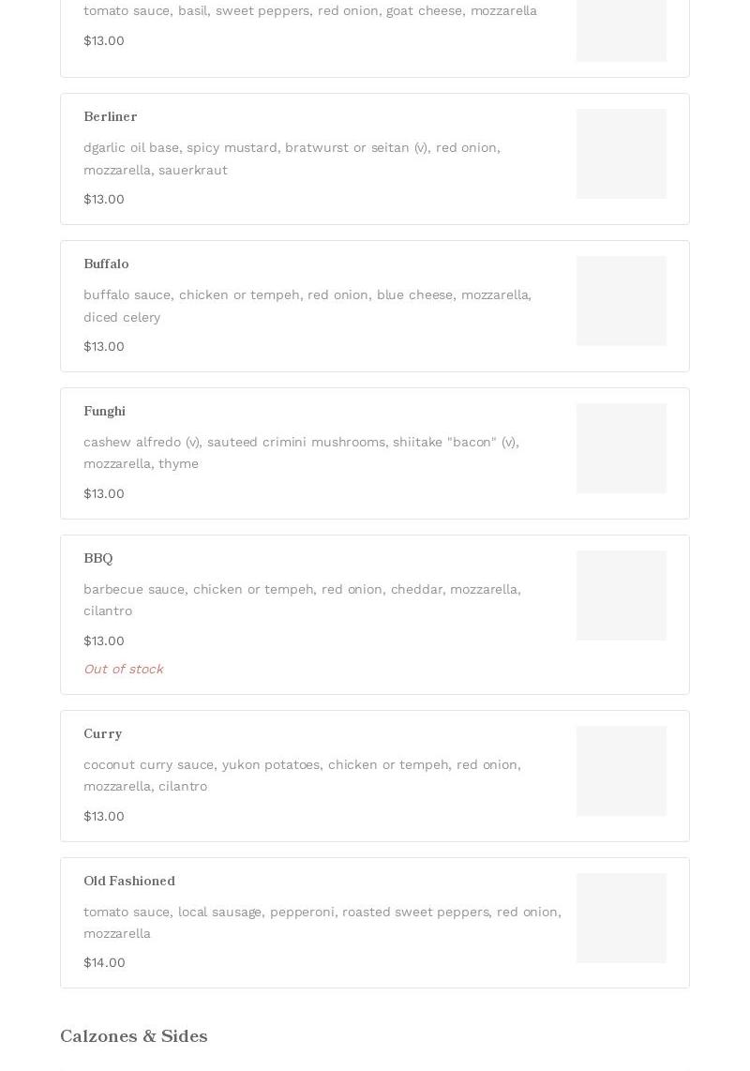Click the Buffalo description with diced celery
The height and width of the screenshot is (1071, 750).
tap(307, 306)
